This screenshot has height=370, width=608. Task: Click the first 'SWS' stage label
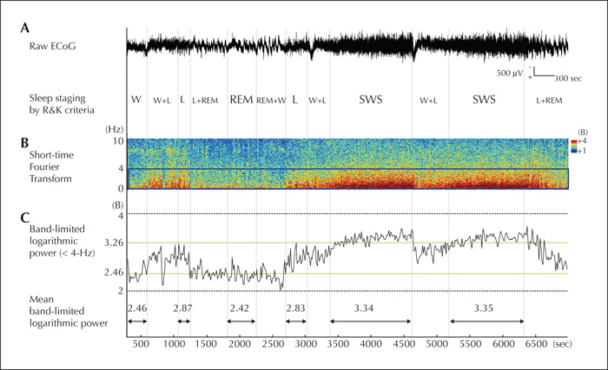pyautogui.click(x=371, y=100)
